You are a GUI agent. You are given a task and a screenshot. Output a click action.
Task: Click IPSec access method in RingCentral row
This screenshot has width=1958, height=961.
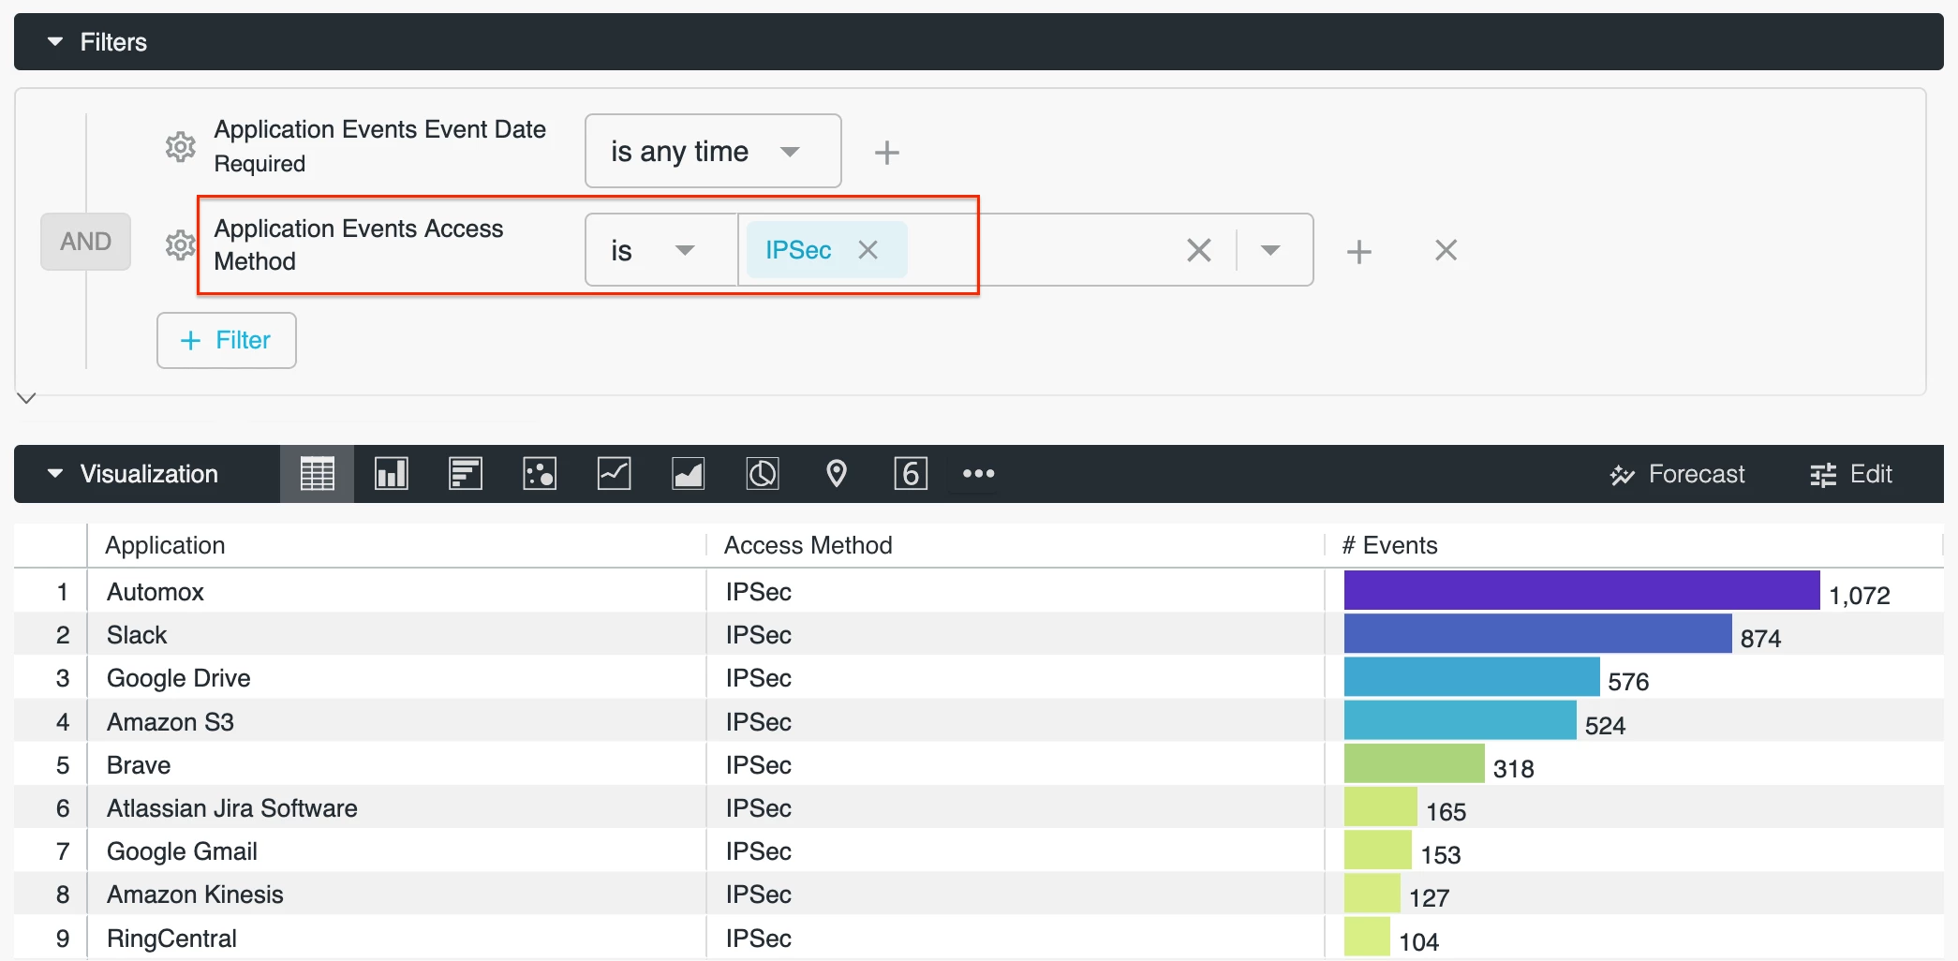pyautogui.click(x=758, y=939)
